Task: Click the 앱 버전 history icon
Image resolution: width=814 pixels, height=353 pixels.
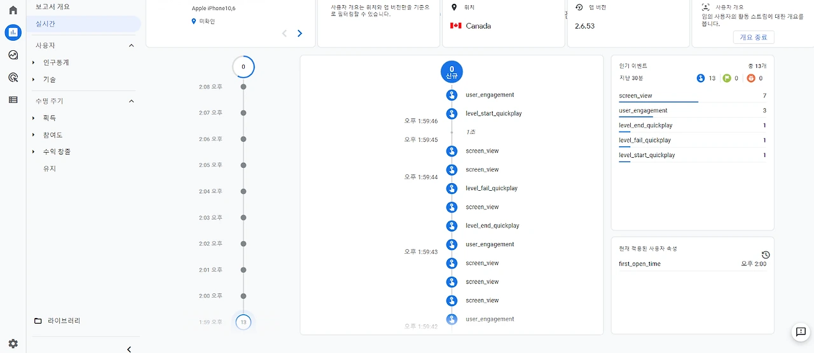Action: pyautogui.click(x=579, y=7)
